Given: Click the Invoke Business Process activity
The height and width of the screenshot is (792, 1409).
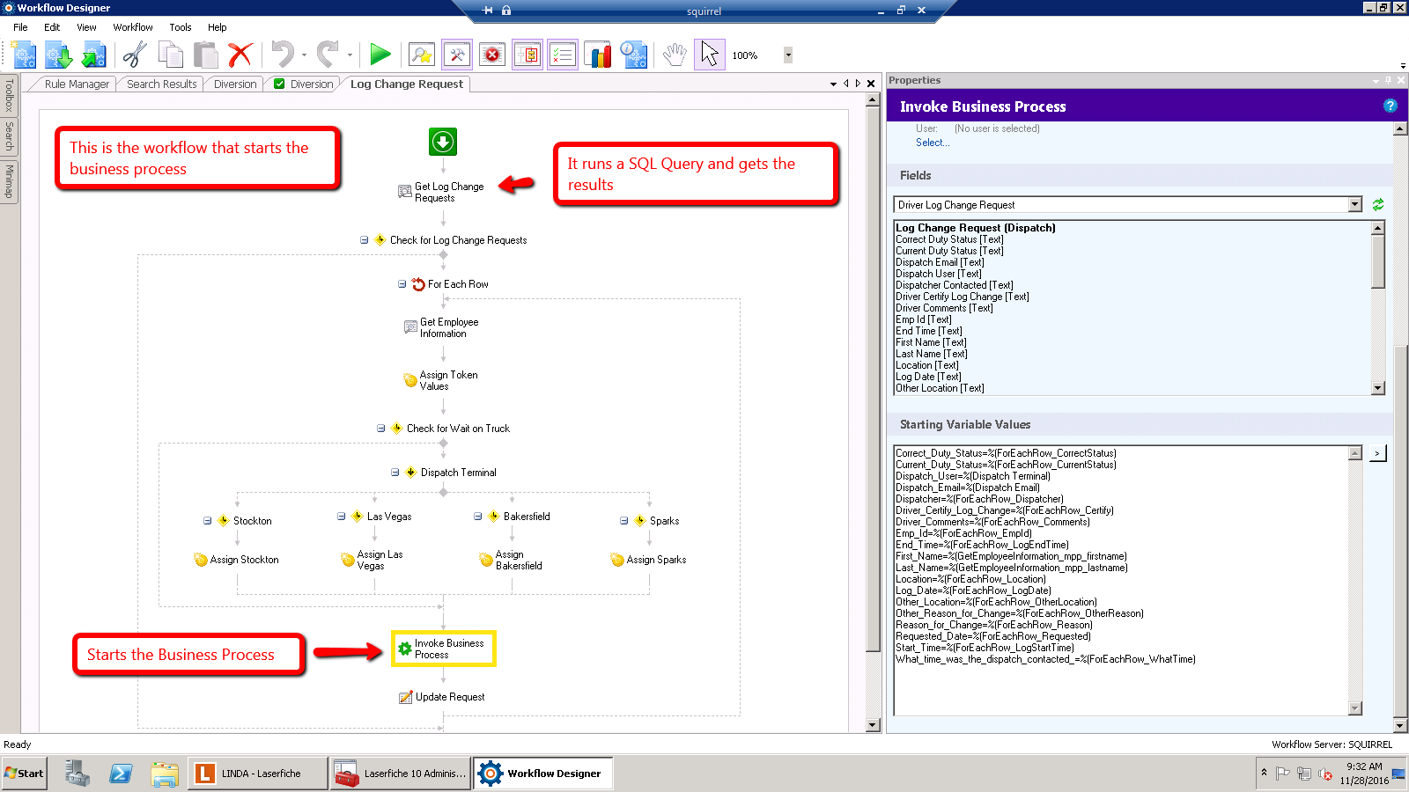Looking at the screenshot, I should click(443, 649).
